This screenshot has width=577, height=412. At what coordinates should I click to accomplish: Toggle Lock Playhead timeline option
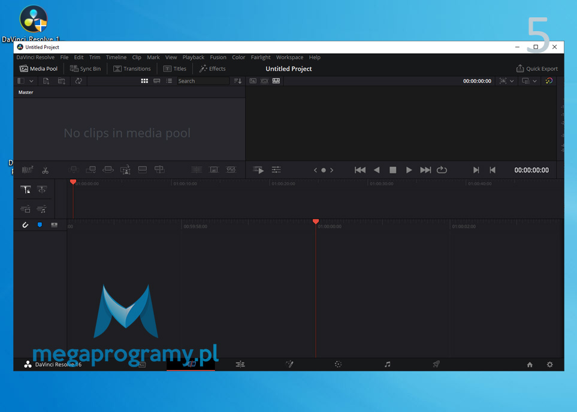pyautogui.click(x=25, y=190)
